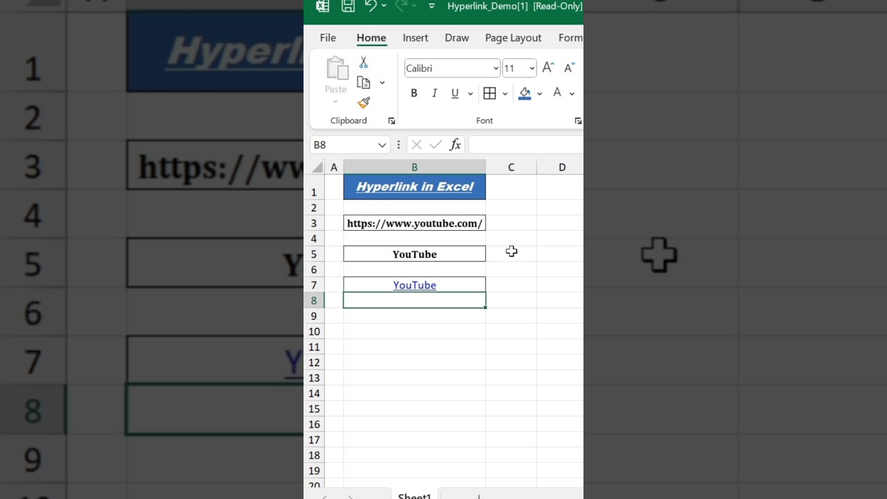The height and width of the screenshot is (499, 887).
Task: Expand the Name Box dropdown arrow
Action: (382, 145)
